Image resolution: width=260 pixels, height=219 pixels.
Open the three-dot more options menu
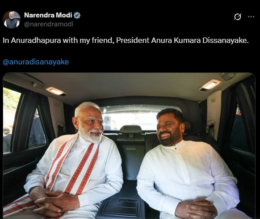click(x=251, y=17)
